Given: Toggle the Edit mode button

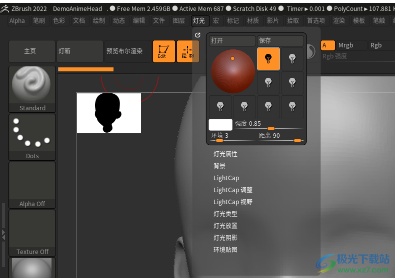Looking at the screenshot, I should tap(163, 51).
